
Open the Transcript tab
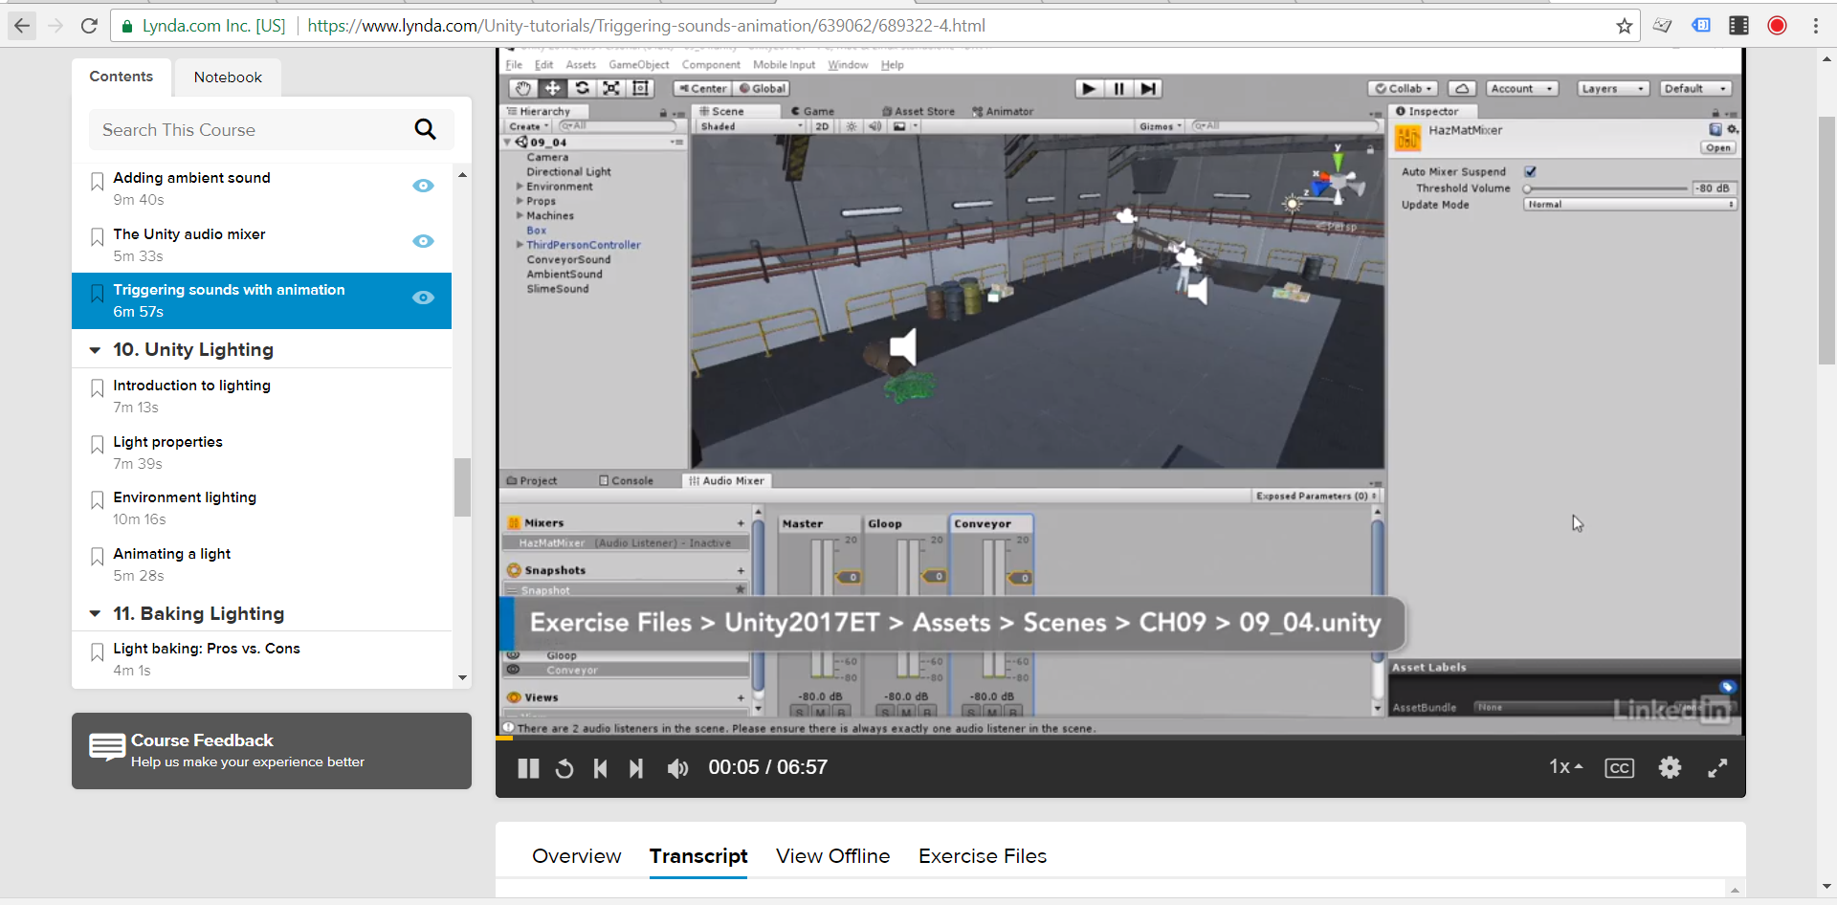tap(698, 856)
